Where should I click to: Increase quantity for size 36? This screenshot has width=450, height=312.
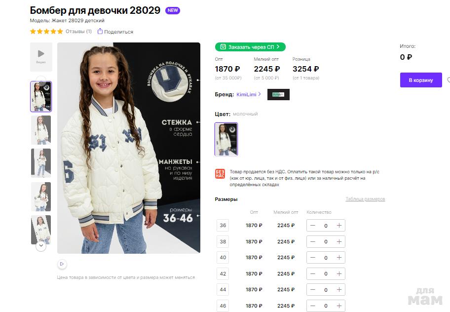(339, 226)
